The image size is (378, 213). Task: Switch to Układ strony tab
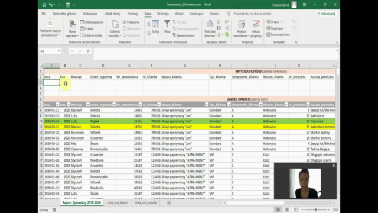click(112, 14)
